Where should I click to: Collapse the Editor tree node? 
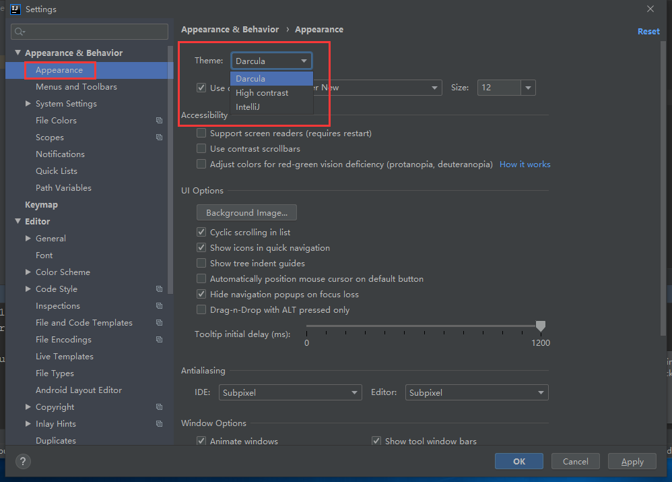point(18,221)
